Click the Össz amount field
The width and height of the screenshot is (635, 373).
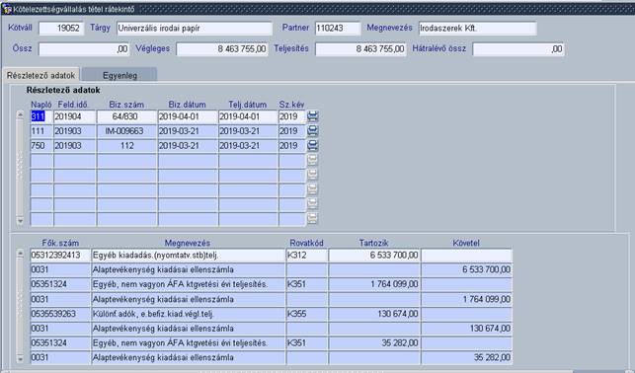coord(84,49)
